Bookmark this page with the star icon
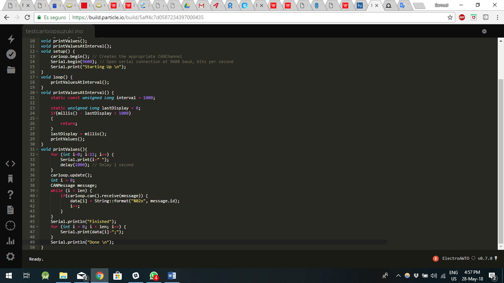Viewport: 504px width, 283px height. pos(450,17)
